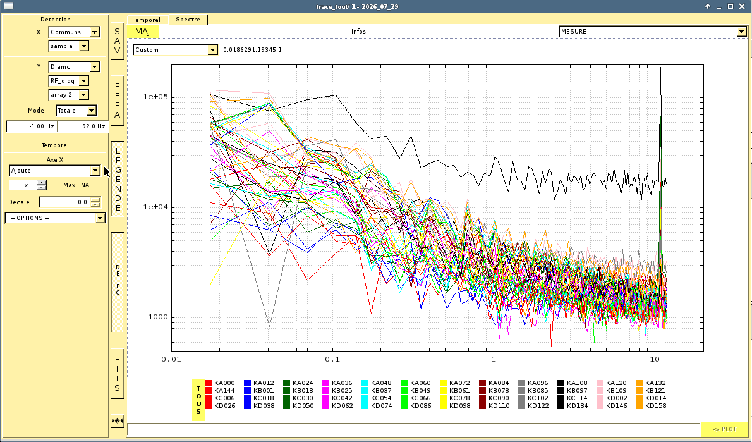
Task: Click the vertical SAV button
Action: click(x=118, y=41)
